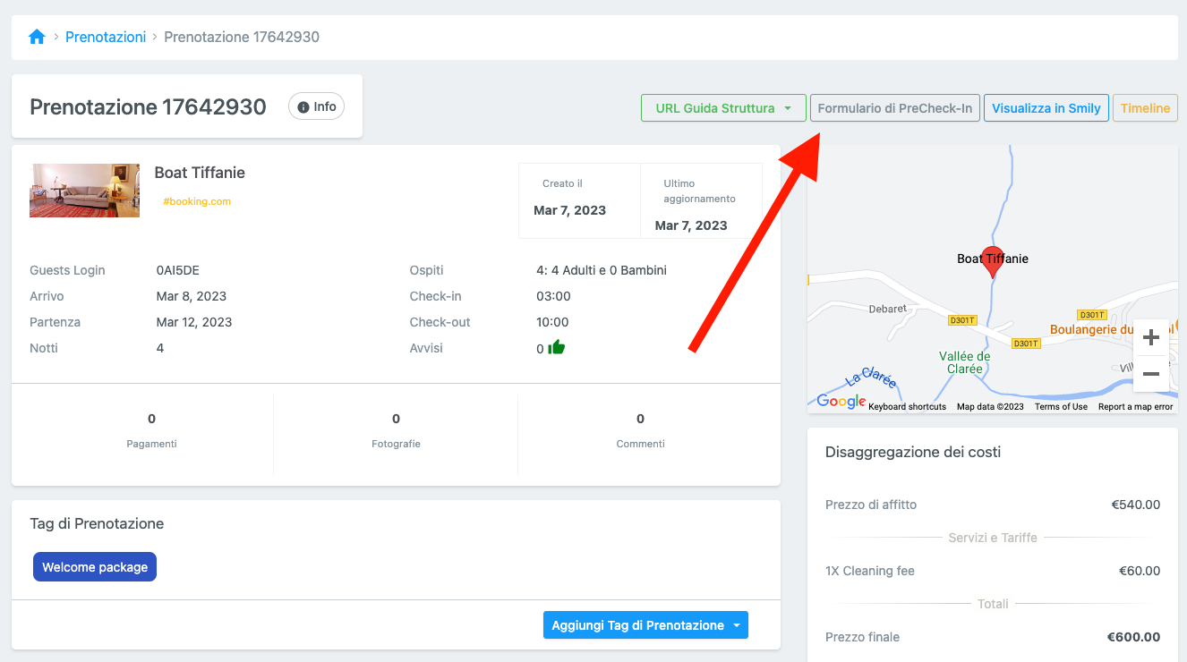The image size is (1187, 662).
Task: Click the red Boat Tiffanie map pin
Action: 993,260
